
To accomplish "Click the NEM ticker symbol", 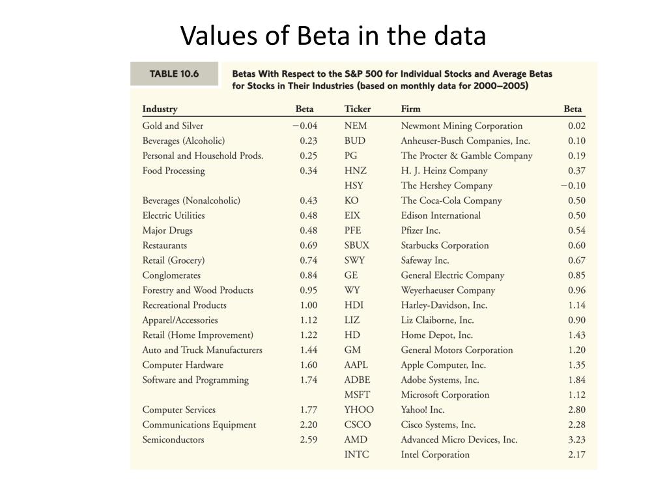I will coord(355,126).
